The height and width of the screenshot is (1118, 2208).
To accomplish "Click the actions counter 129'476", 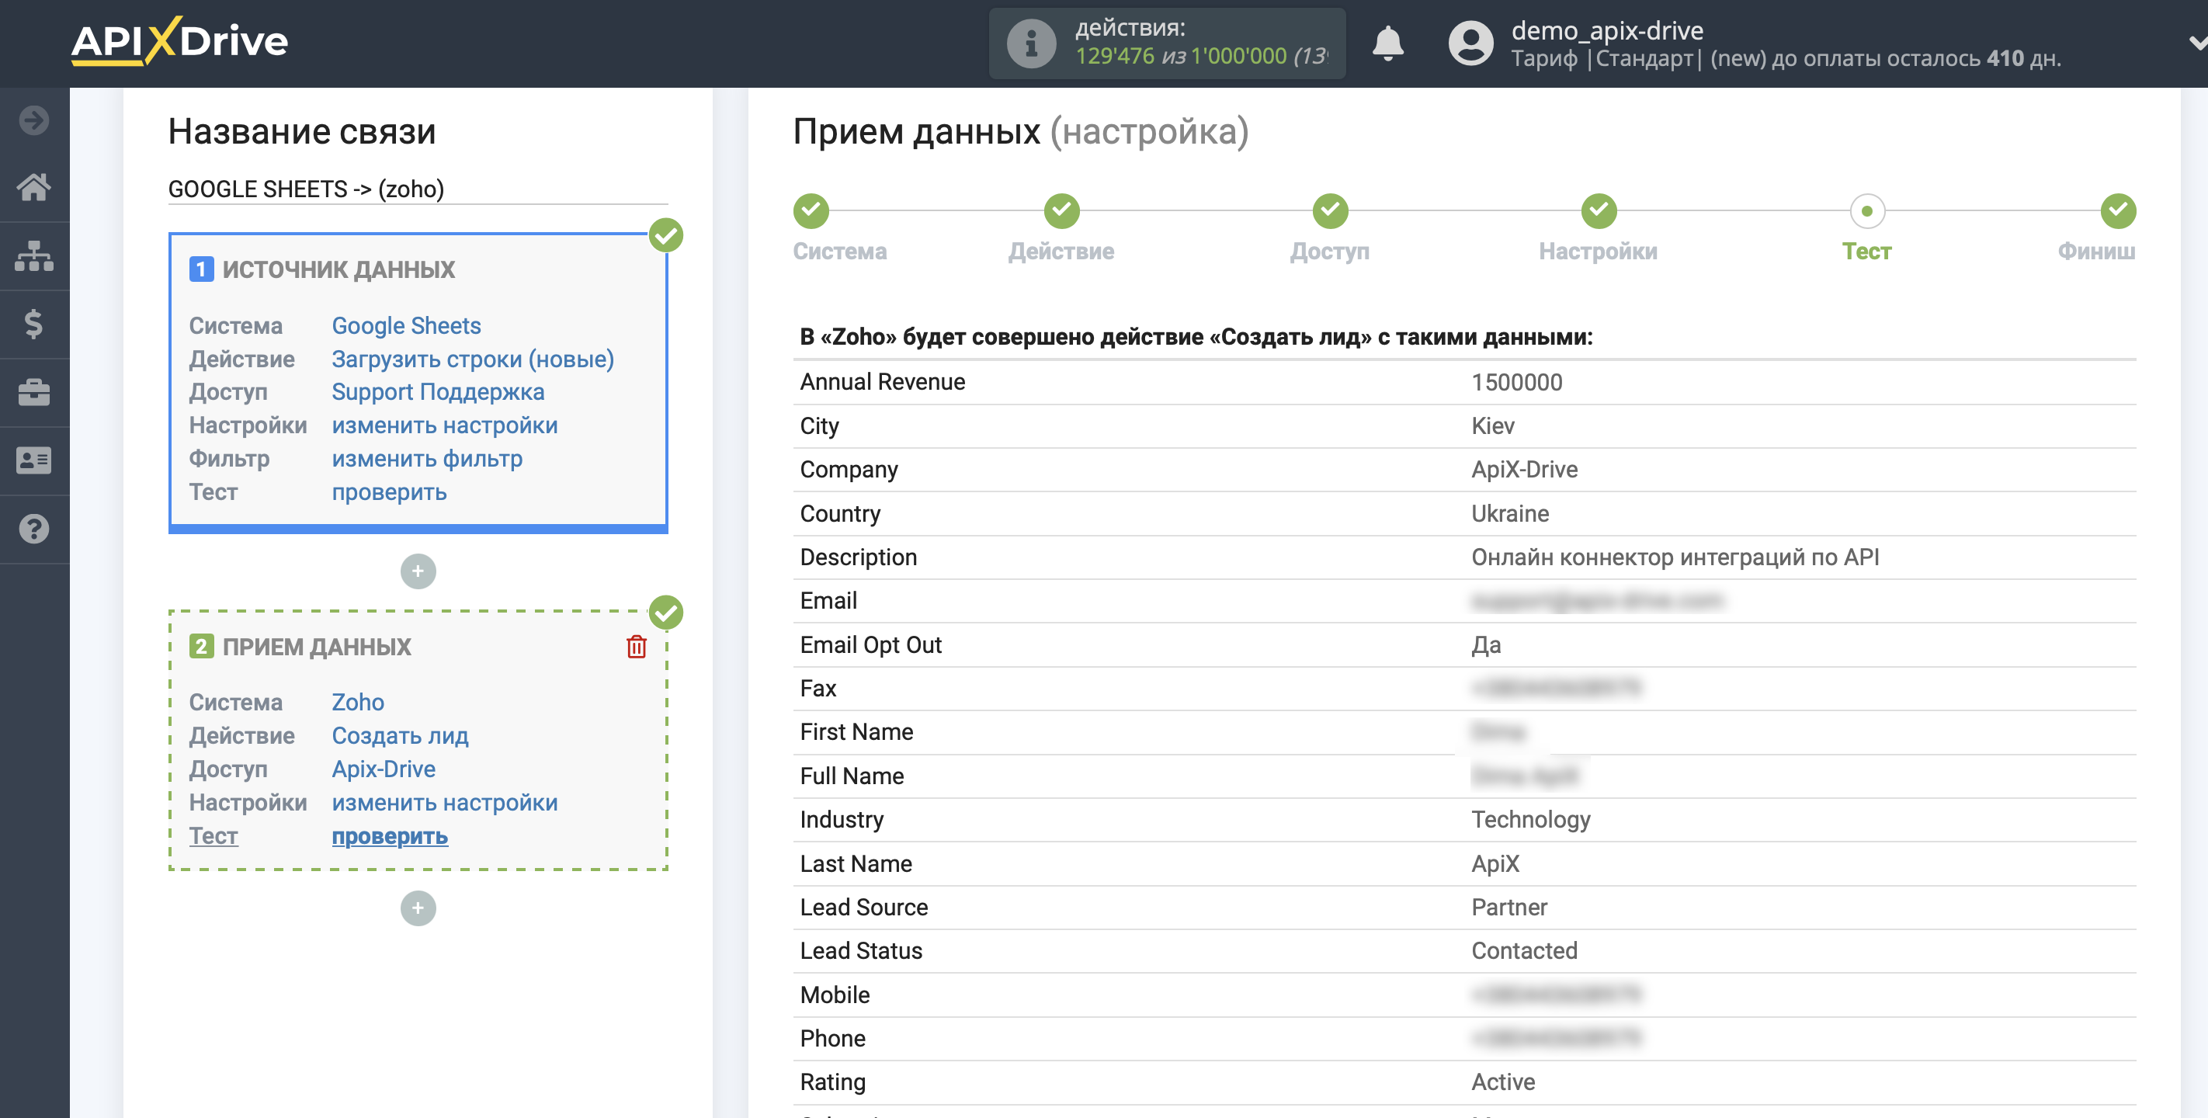I will tap(1114, 56).
